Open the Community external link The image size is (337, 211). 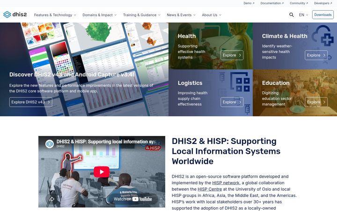[299, 3]
